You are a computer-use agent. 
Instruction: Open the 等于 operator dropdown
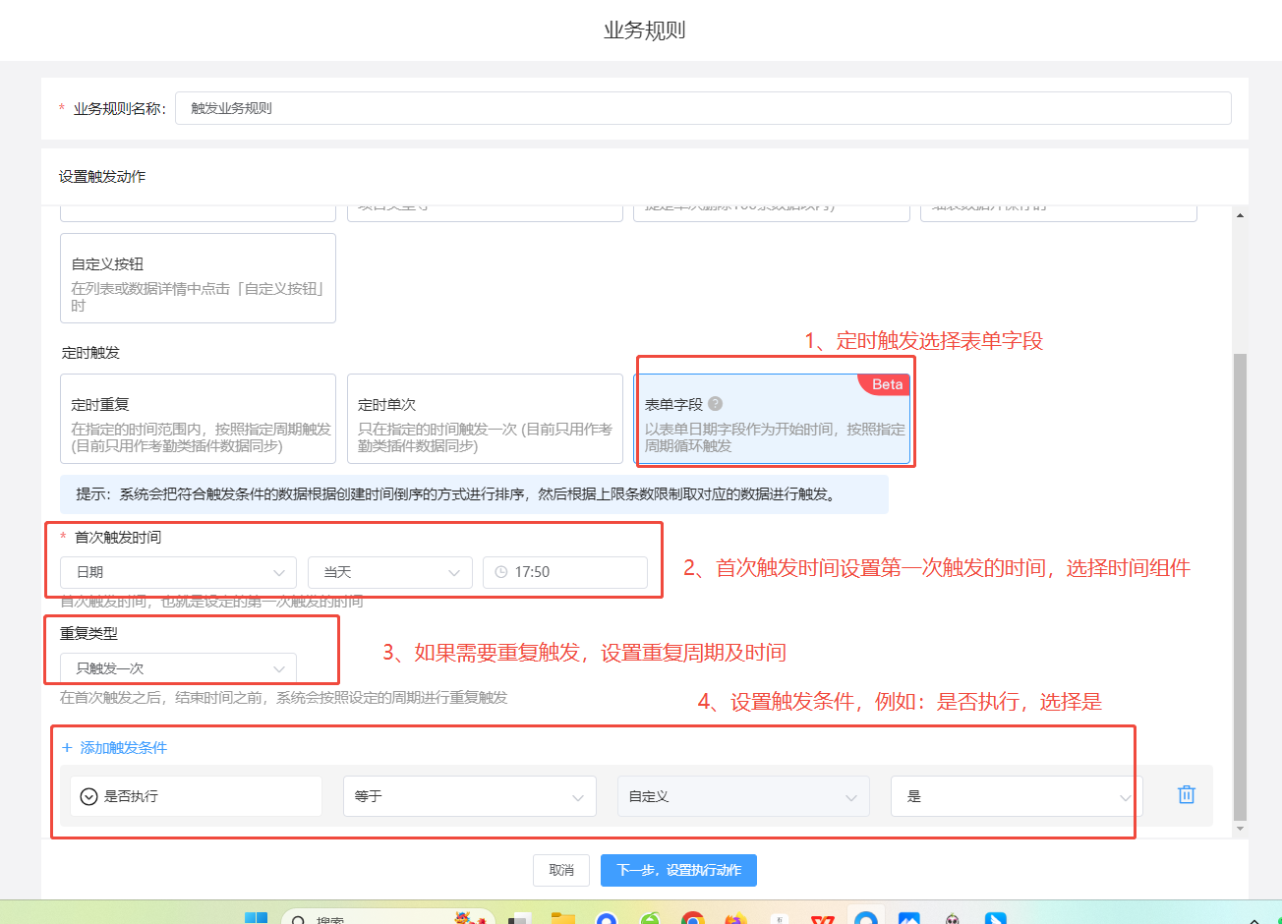[469, 796]
